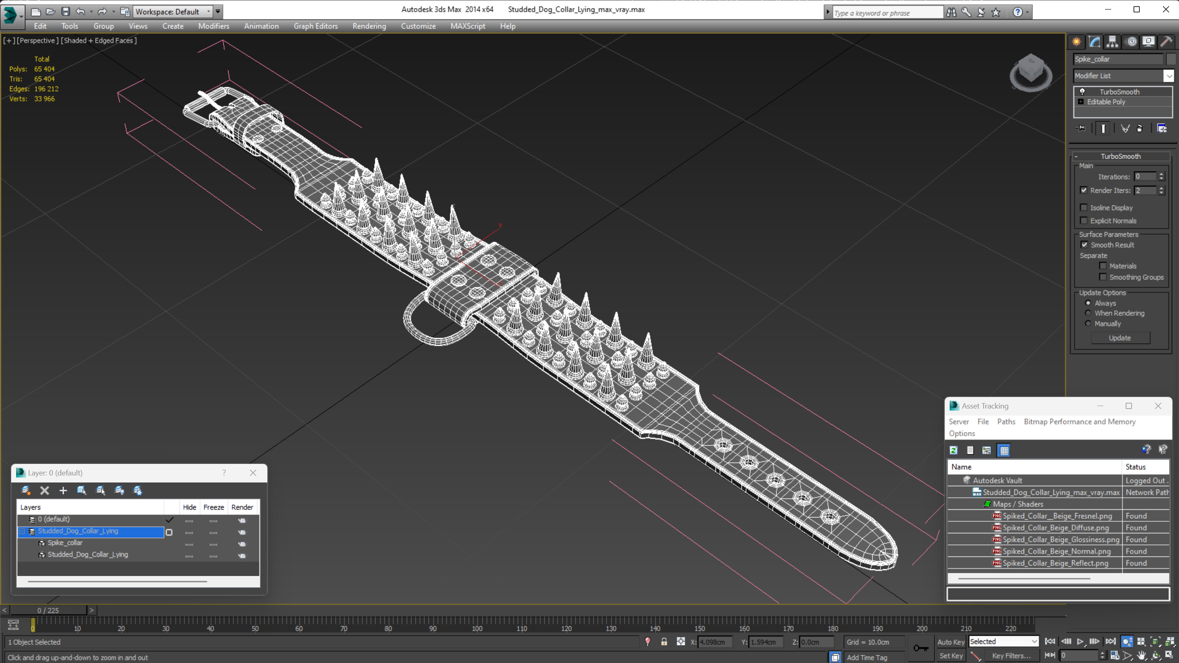Click Create New Layer icon in Layer dialog

26,490
